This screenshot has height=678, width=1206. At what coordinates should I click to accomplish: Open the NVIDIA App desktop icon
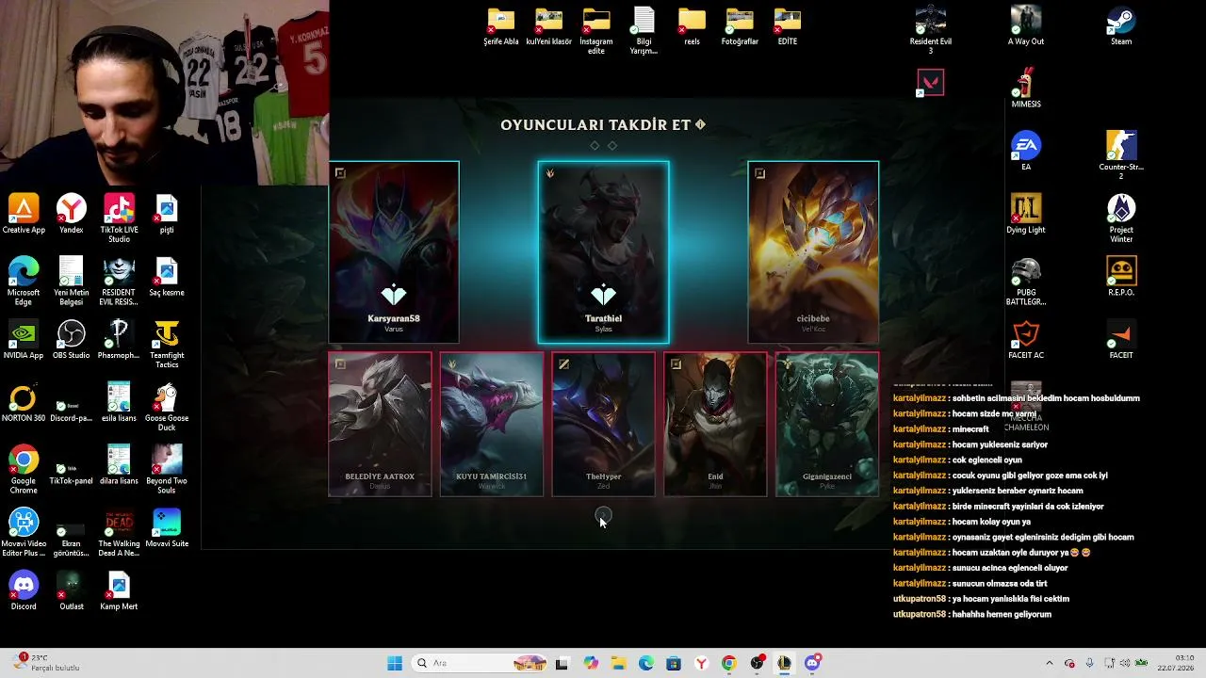24,340
